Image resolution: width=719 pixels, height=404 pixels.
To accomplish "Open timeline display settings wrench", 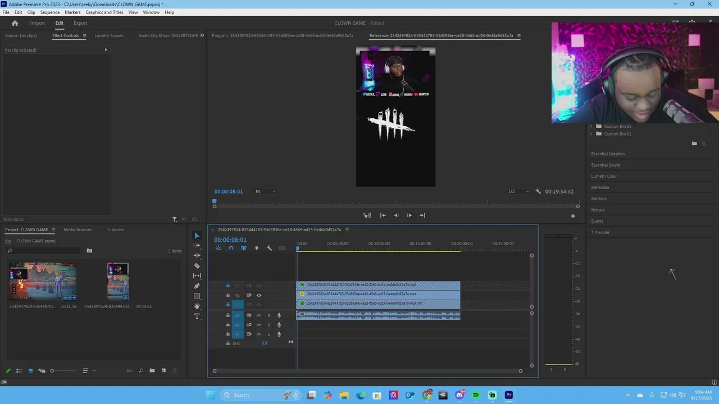I will coord(269,248).
